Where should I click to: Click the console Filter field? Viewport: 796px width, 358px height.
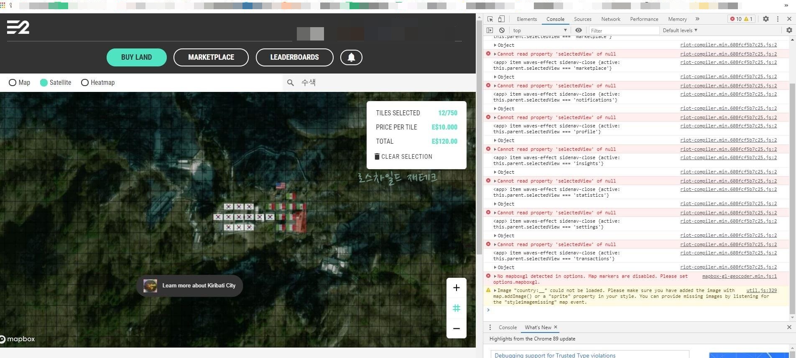(x=624, y=30)
